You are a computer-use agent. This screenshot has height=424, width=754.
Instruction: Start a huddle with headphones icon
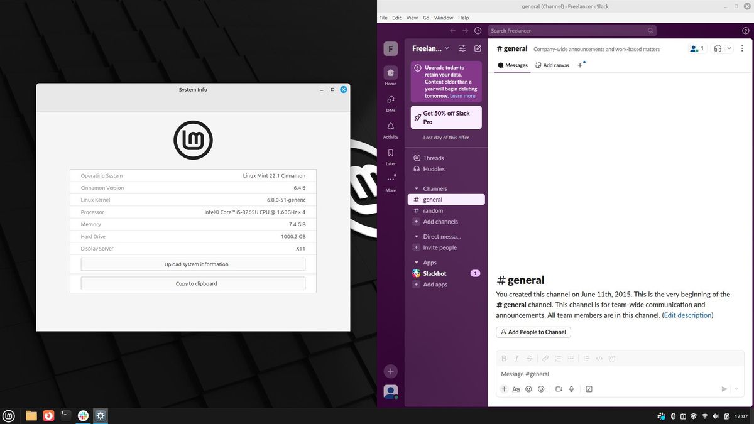point(718,48)
